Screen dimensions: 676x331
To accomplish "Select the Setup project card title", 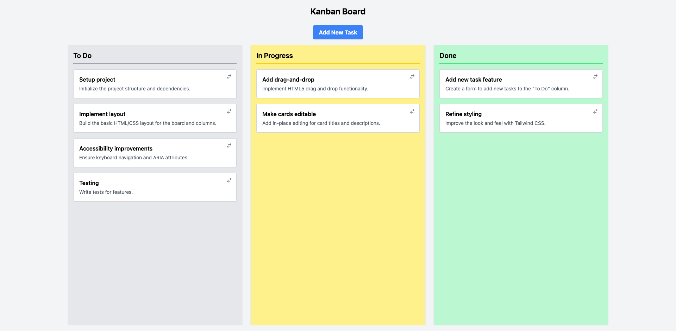I will (97, 79).
